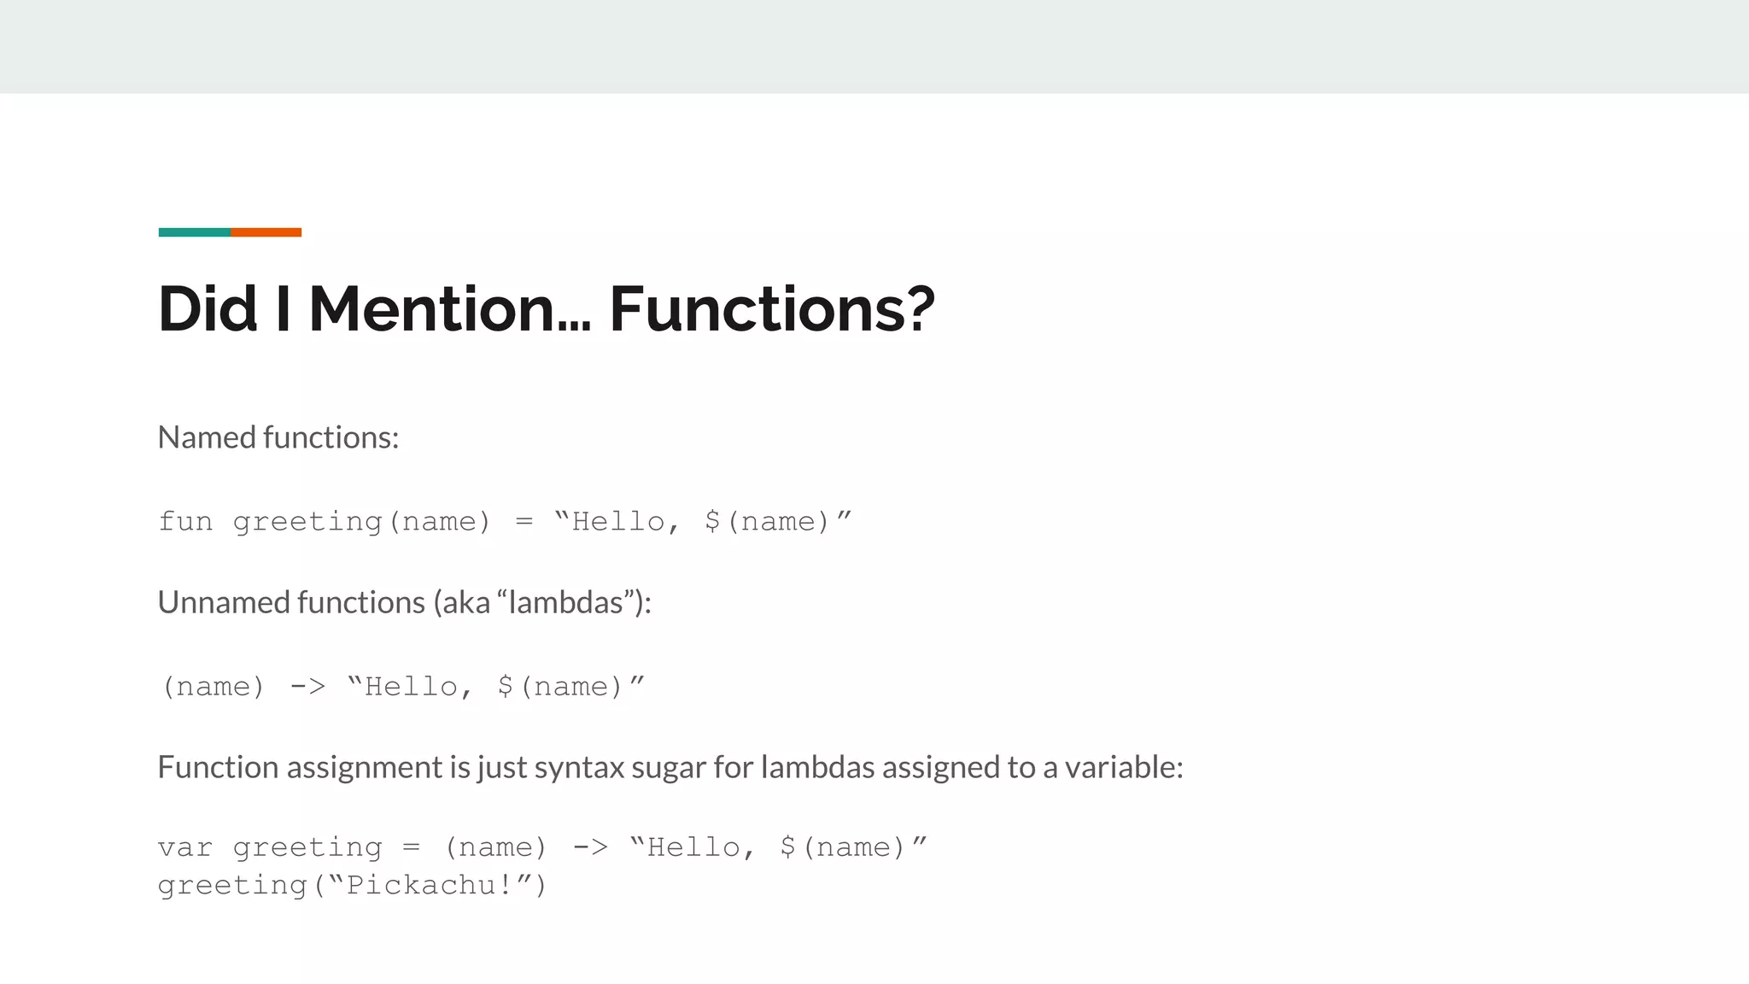Click the 'Unnamed functions' paragraph

[x=404, y=602]
